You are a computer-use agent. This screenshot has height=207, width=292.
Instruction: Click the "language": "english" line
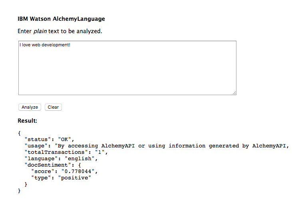tap(61, 159)
